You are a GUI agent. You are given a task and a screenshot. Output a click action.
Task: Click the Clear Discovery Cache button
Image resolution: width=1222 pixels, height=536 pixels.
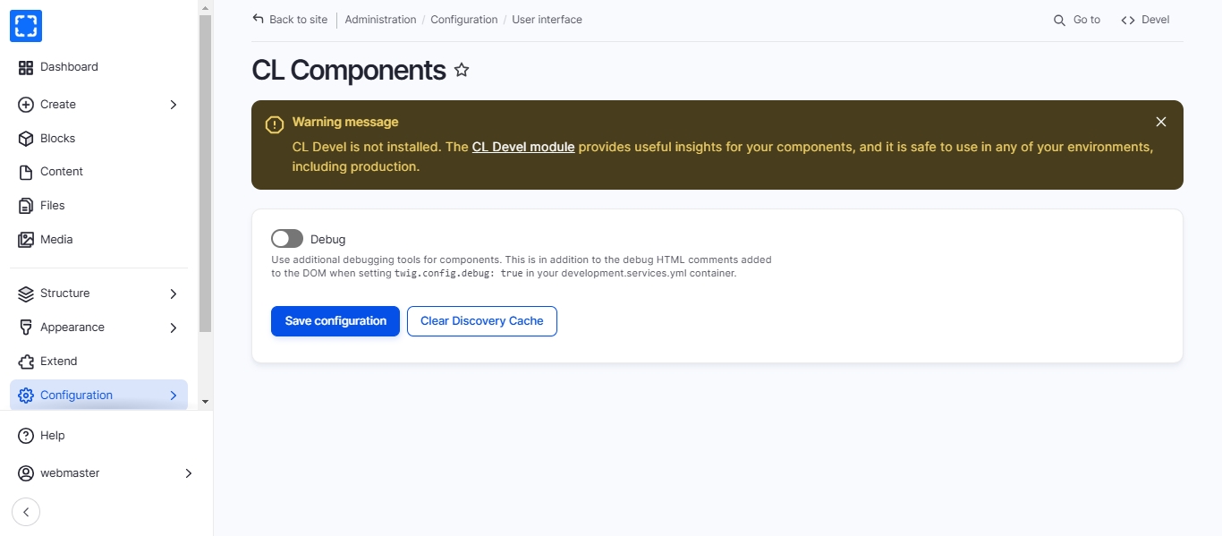(x=481, y=321)
